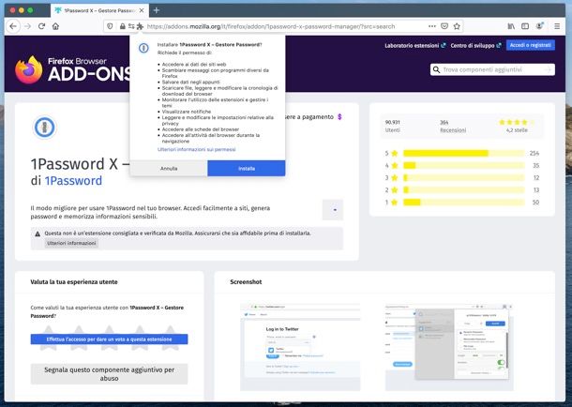This screenshot has height=407, width=572.
Task: Click the extension puzzle-piece icon in address bar
Action: point(140,26)
